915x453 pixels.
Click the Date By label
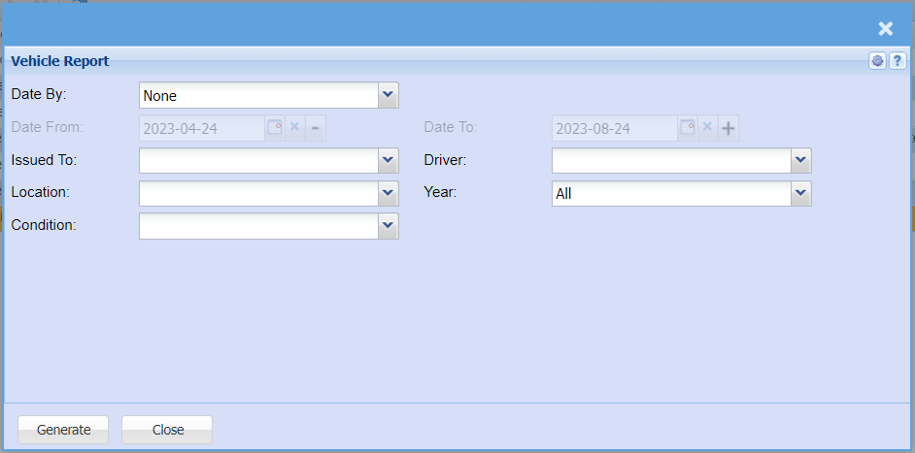tap(39, 94)
